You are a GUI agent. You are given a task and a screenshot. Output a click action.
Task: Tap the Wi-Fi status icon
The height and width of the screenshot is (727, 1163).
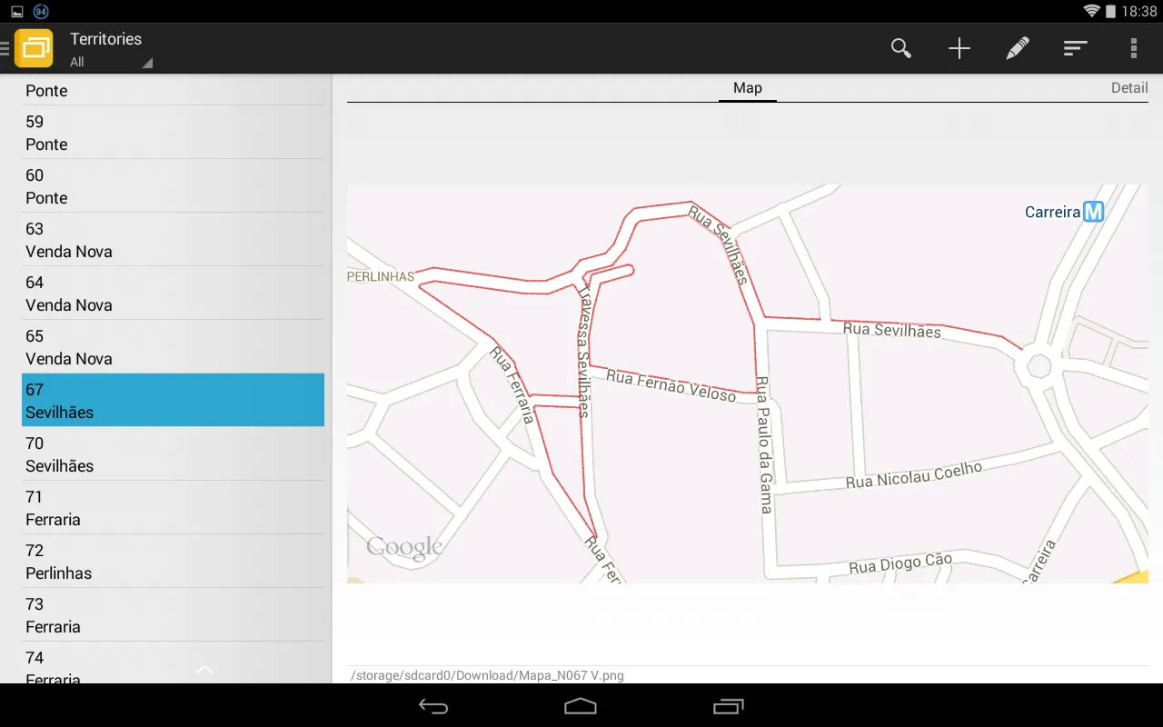(1091, 11)
